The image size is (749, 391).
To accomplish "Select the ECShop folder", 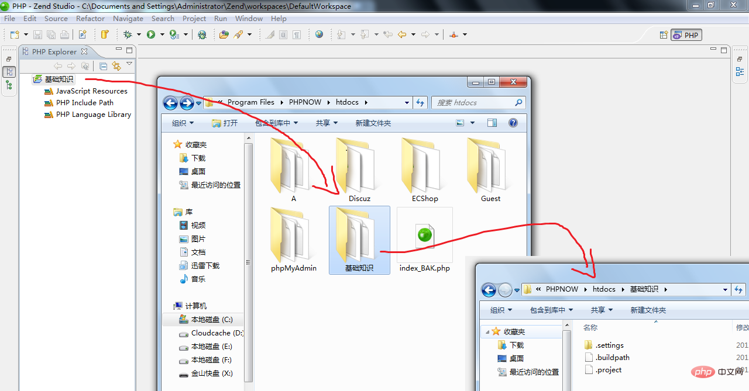I will [425, 170].
